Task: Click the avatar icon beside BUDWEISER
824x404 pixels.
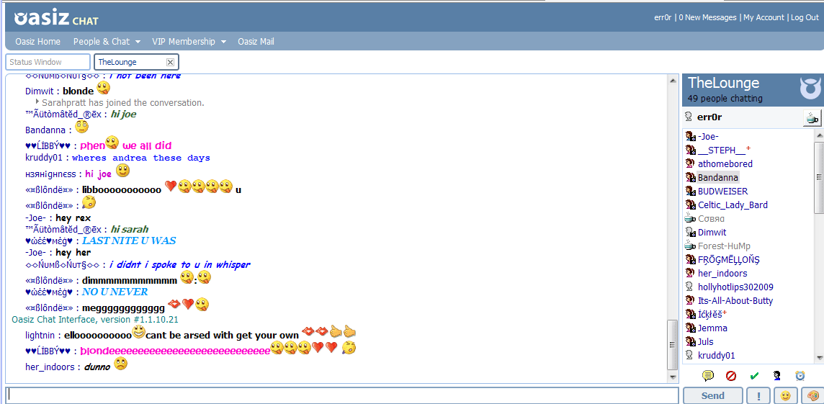Action: coord(691,192)
